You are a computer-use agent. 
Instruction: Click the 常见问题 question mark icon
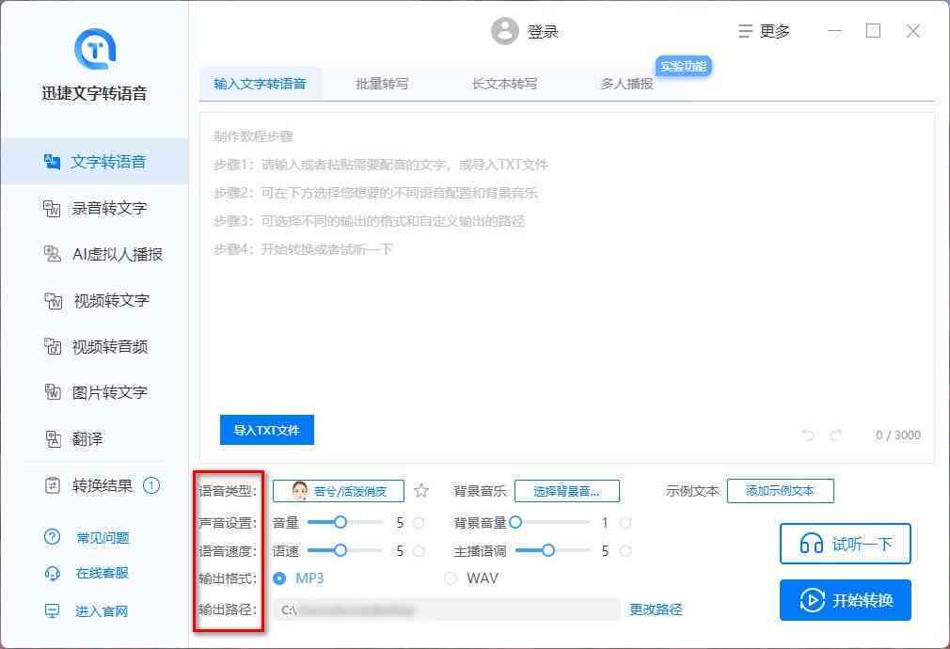[x=52, y=537]
